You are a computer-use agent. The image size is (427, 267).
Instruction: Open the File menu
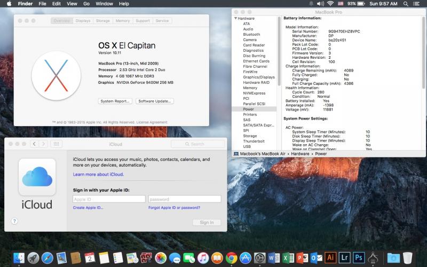(42, 4)
